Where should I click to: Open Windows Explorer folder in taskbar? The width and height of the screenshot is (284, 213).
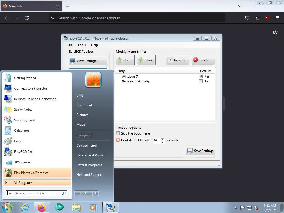click(x=76, y=207)
